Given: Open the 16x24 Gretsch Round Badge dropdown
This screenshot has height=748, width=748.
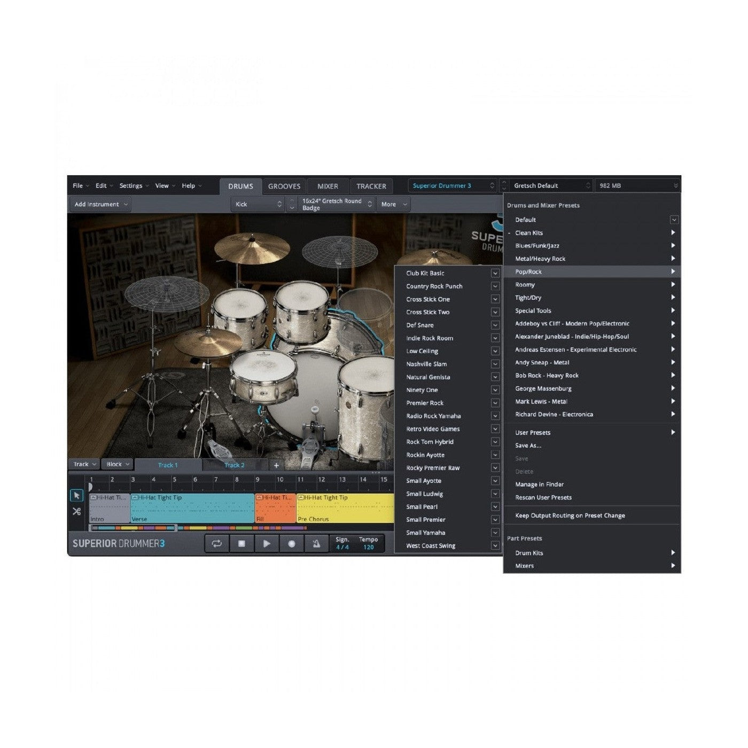Looking at the screenshot, I should tap(336, 204).
